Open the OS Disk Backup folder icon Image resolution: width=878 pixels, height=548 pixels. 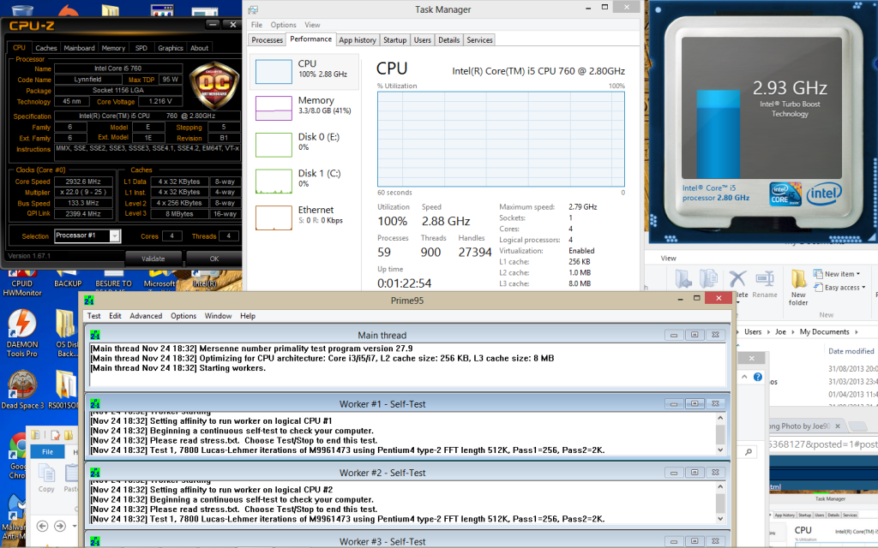pyautogui.click(x=67, y=332)
